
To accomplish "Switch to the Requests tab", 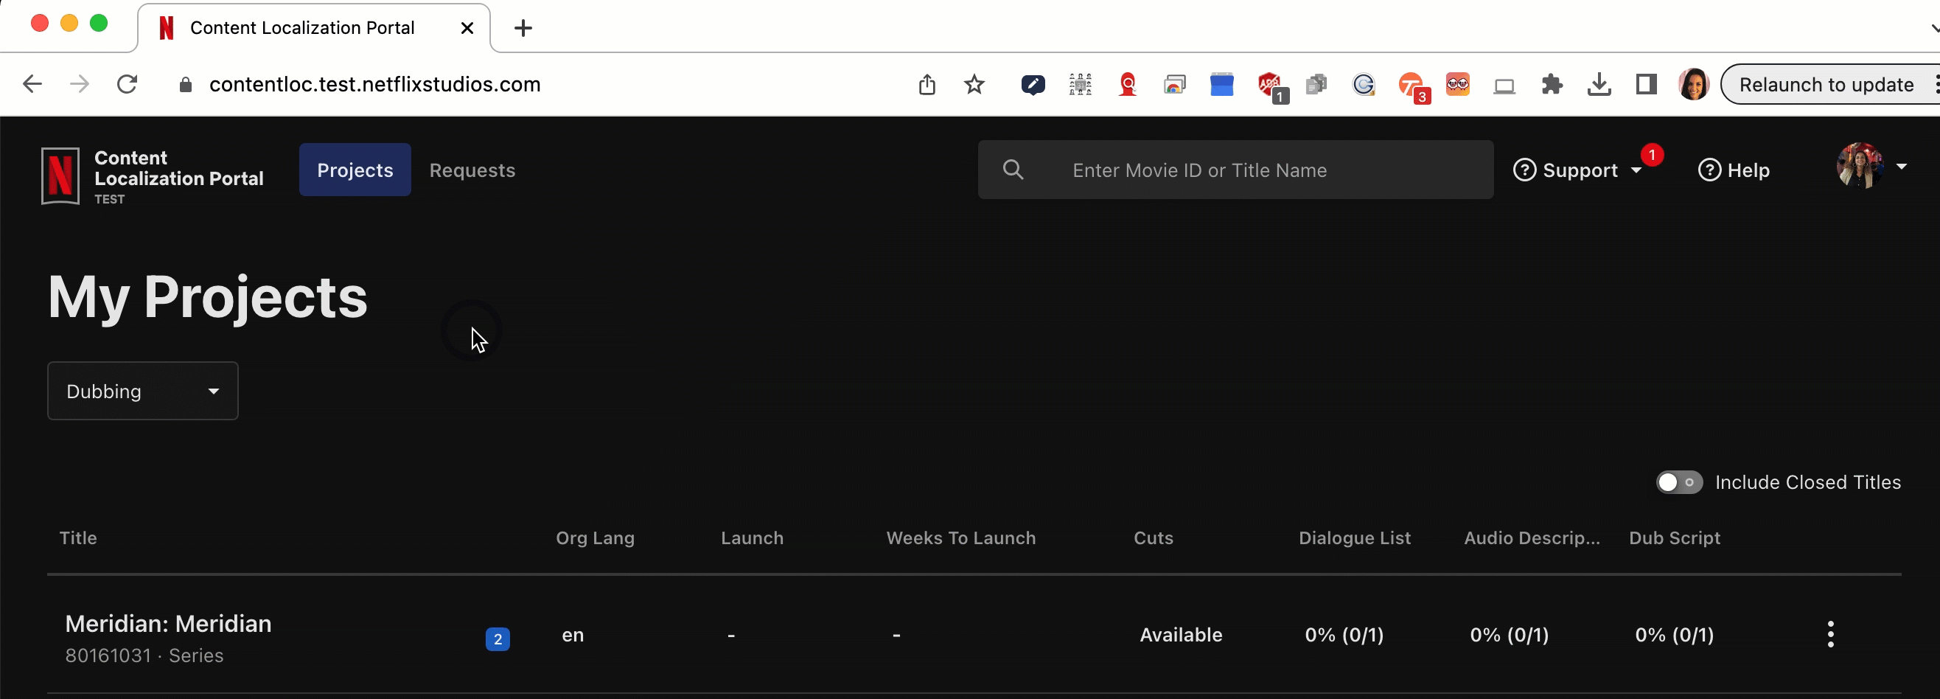I will pyautogui.click(x=472, y=170).
